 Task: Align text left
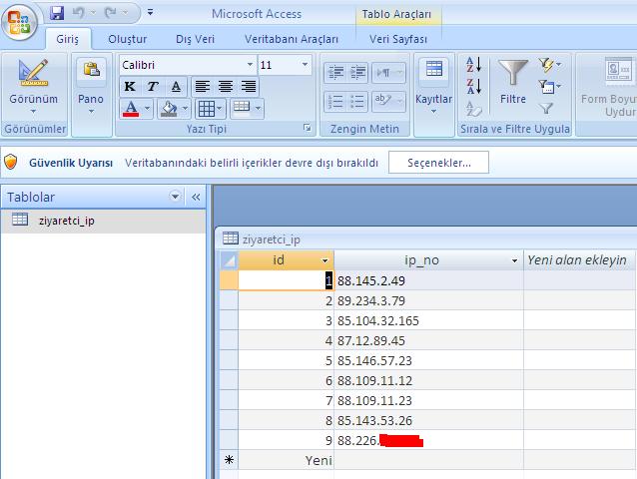203,86
